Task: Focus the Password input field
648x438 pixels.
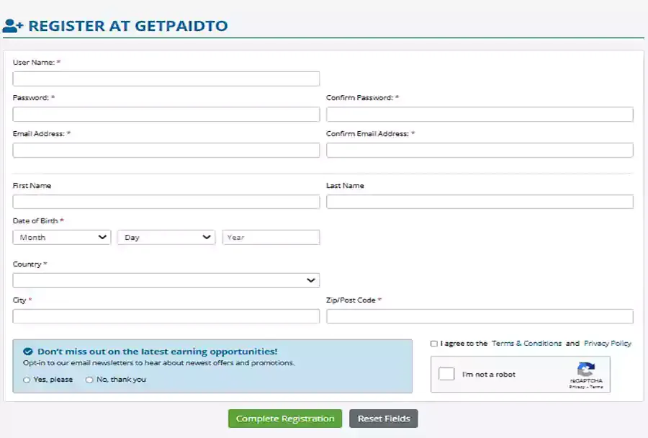Action: coord(166,114)
